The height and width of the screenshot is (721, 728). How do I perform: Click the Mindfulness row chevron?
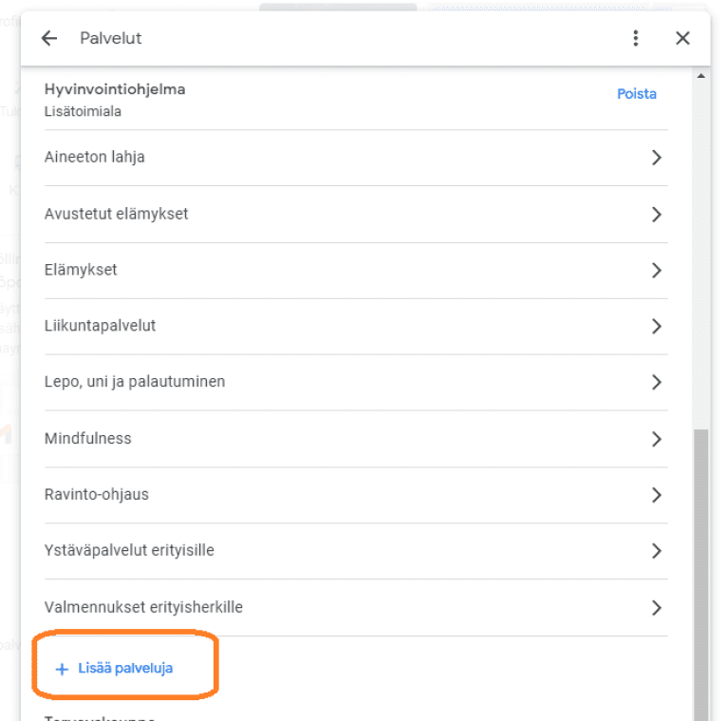coord(656,439)
